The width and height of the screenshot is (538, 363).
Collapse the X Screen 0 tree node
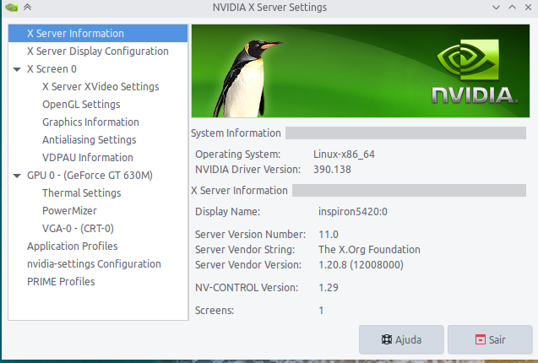pos(17,69)
